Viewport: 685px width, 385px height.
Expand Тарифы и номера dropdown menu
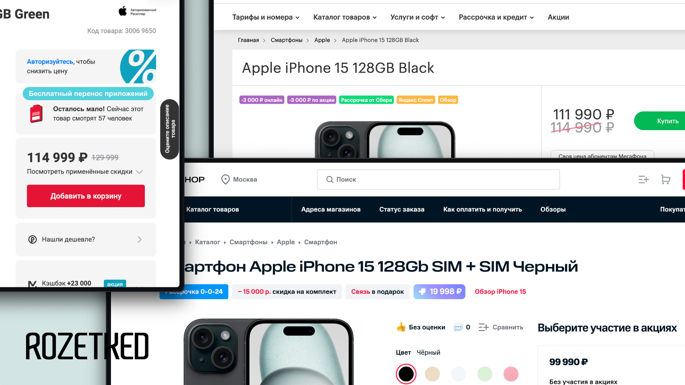[265, 17]
